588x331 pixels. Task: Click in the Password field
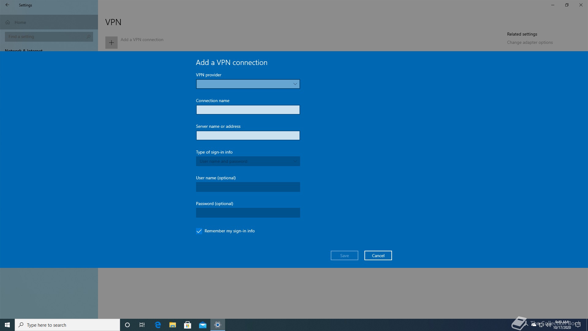[248, 213]
